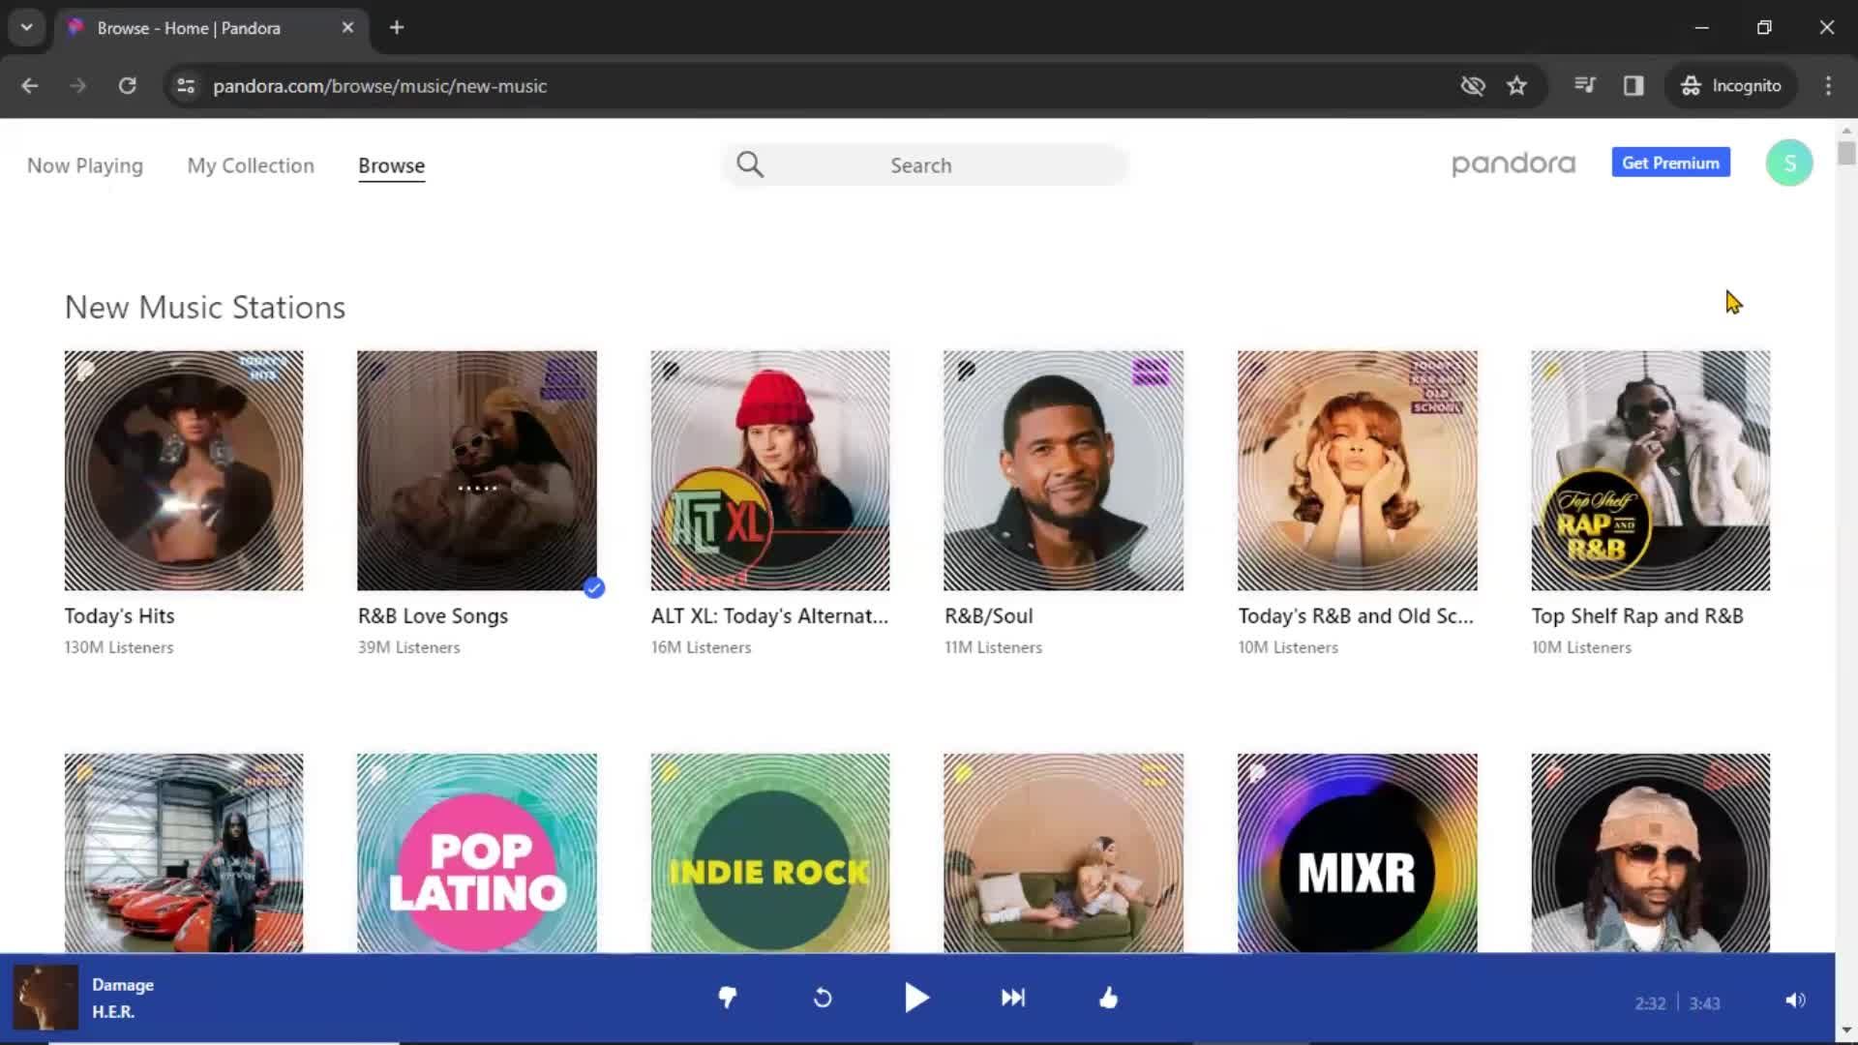Open the S profile avatar menu
The height and width of the screenshot is (1045, 1858).
1789,164
